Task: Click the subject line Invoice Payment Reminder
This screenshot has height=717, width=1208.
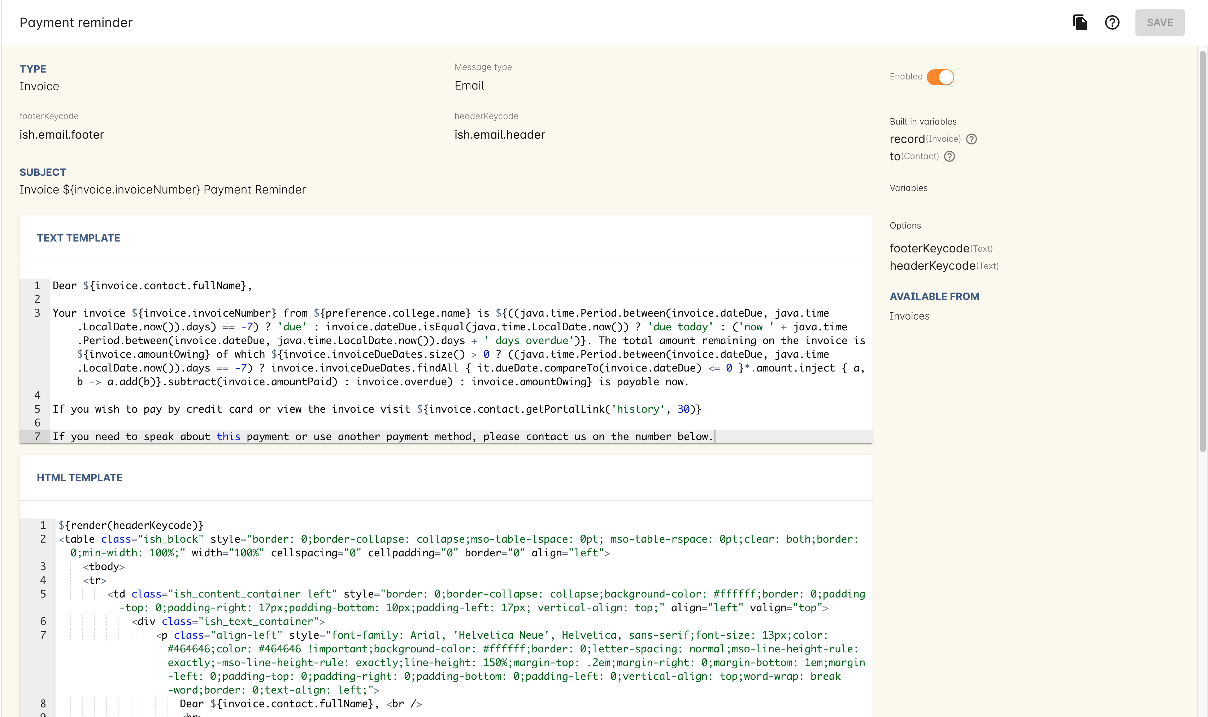Action: click(163, 190)
